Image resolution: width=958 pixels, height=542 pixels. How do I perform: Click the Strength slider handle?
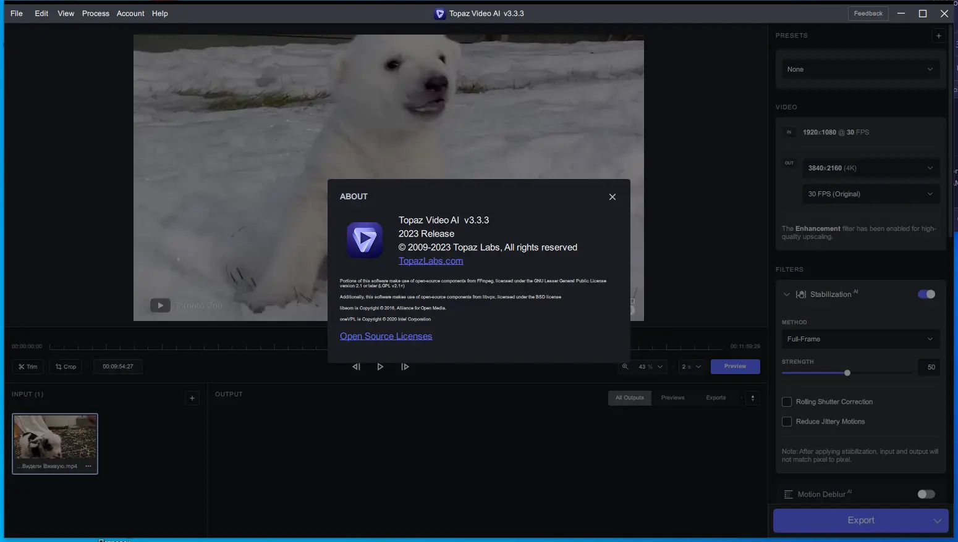click(x=847, y=373)
